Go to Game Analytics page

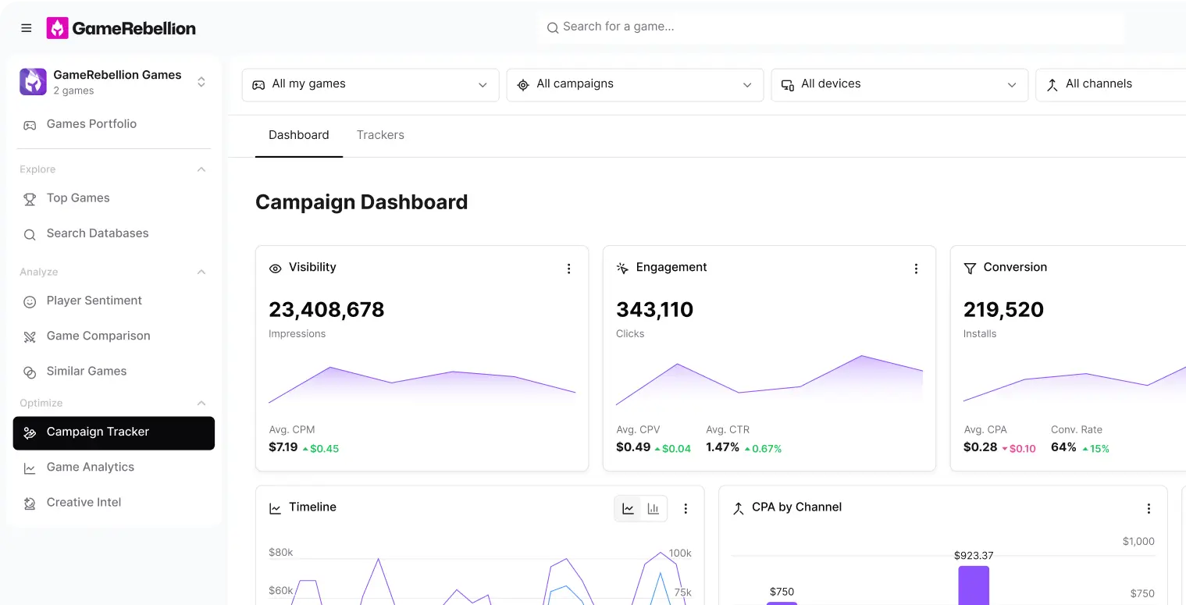pos(90,467)
